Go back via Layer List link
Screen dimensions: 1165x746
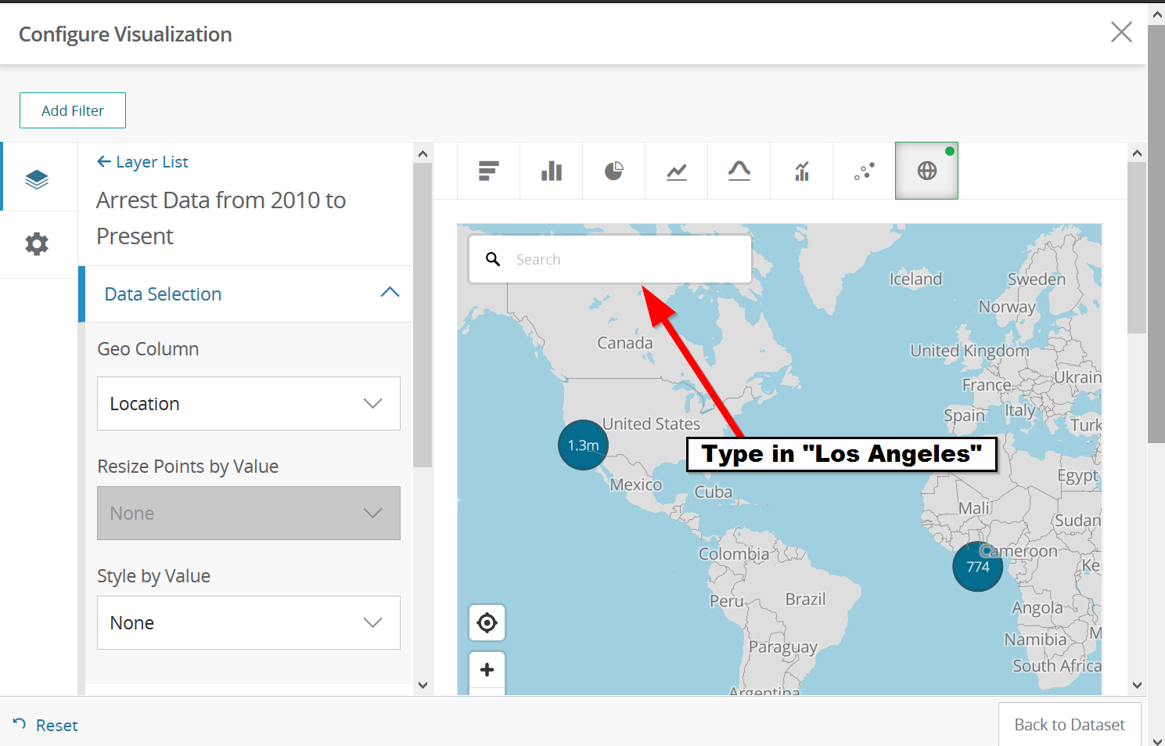(x=142, y=162)
